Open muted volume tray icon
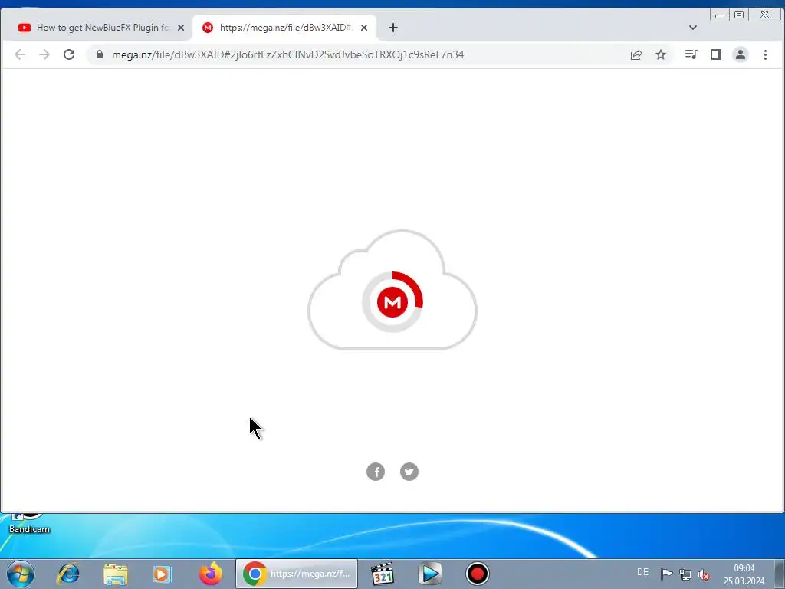785x589 pixels. click(704, 574)
